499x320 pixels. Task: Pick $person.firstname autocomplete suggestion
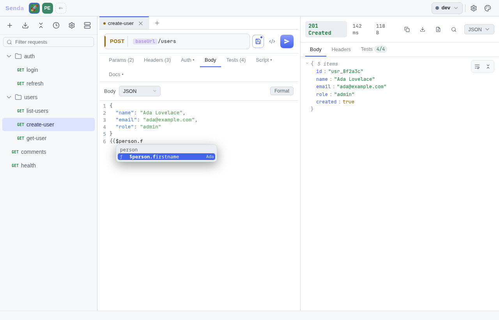[x=166, y=157]
